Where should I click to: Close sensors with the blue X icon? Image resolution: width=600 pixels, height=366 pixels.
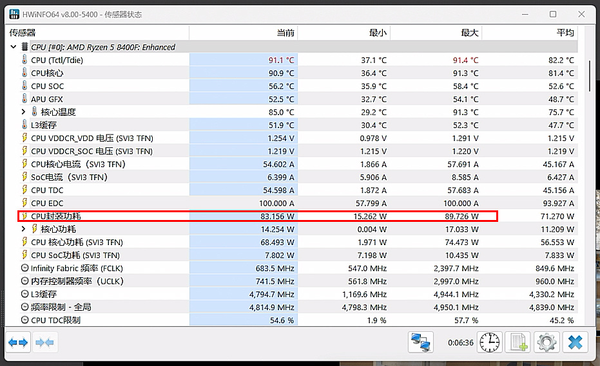(575, 342)
